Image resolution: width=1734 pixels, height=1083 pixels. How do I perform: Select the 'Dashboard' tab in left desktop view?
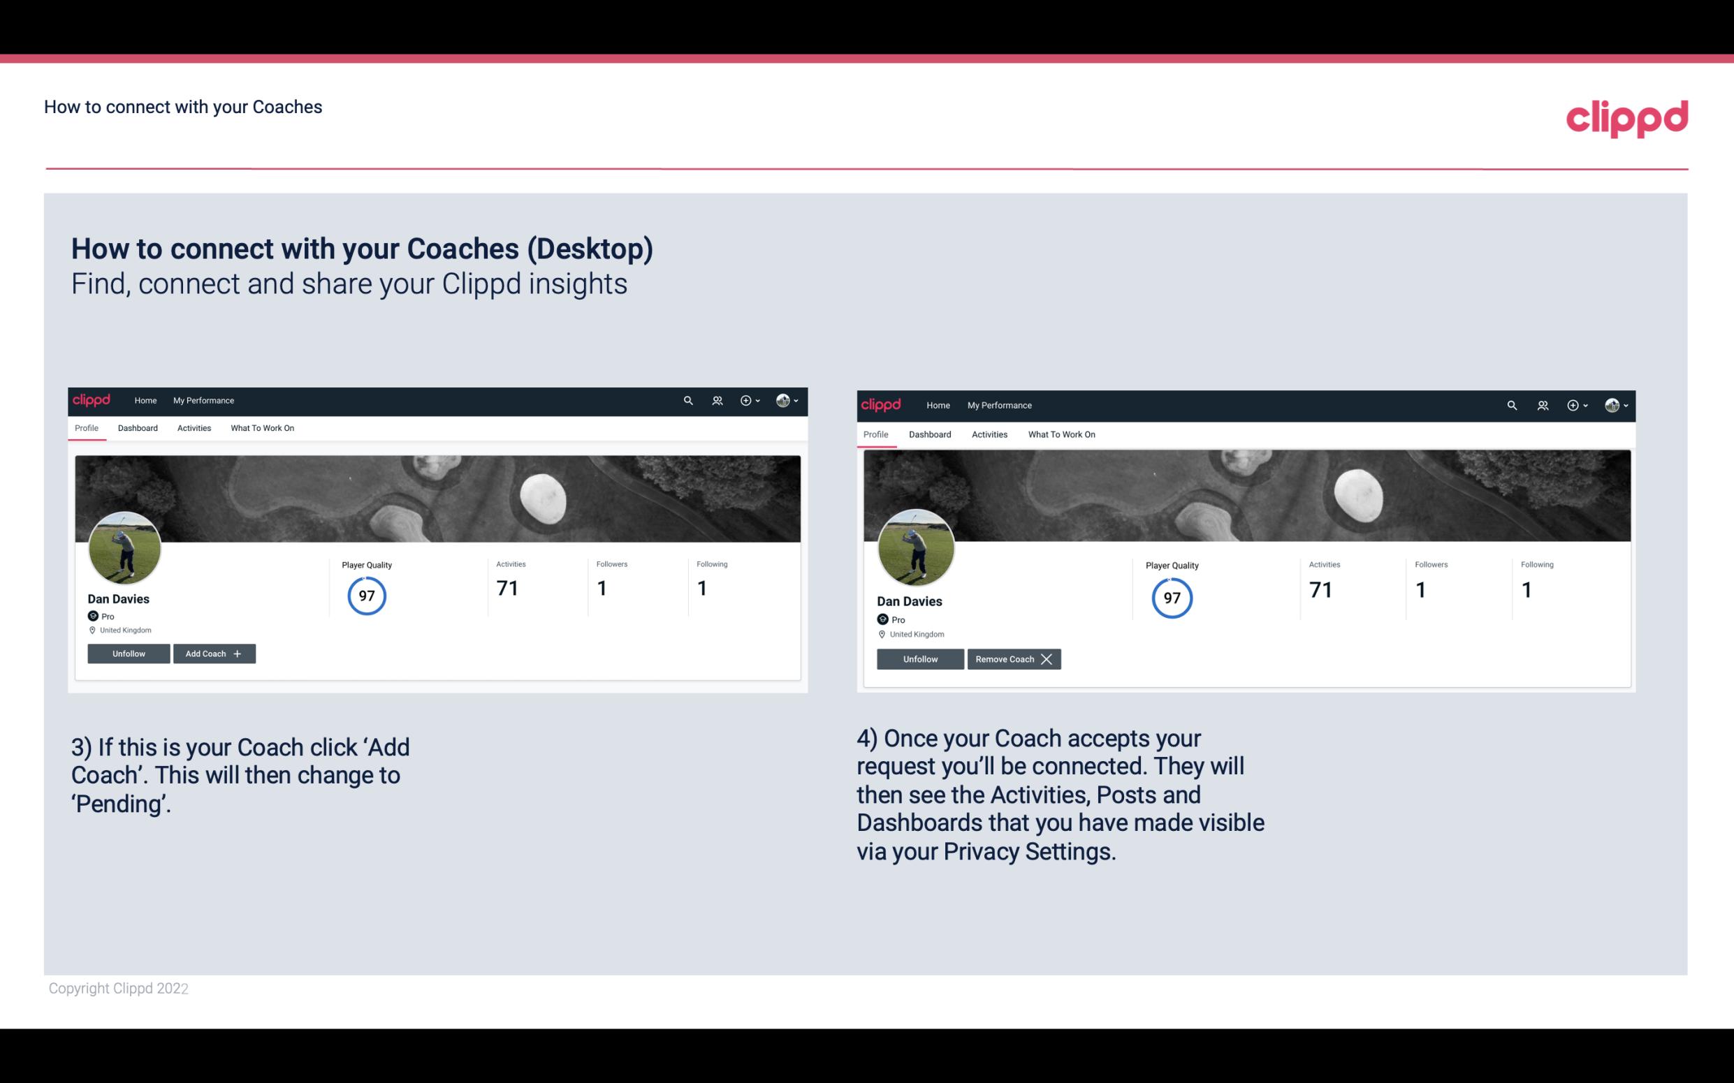(138, 428)
